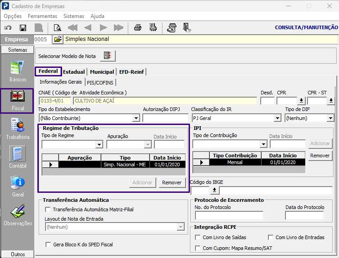Open the Contábil sidebar section

tap(18, 157)
